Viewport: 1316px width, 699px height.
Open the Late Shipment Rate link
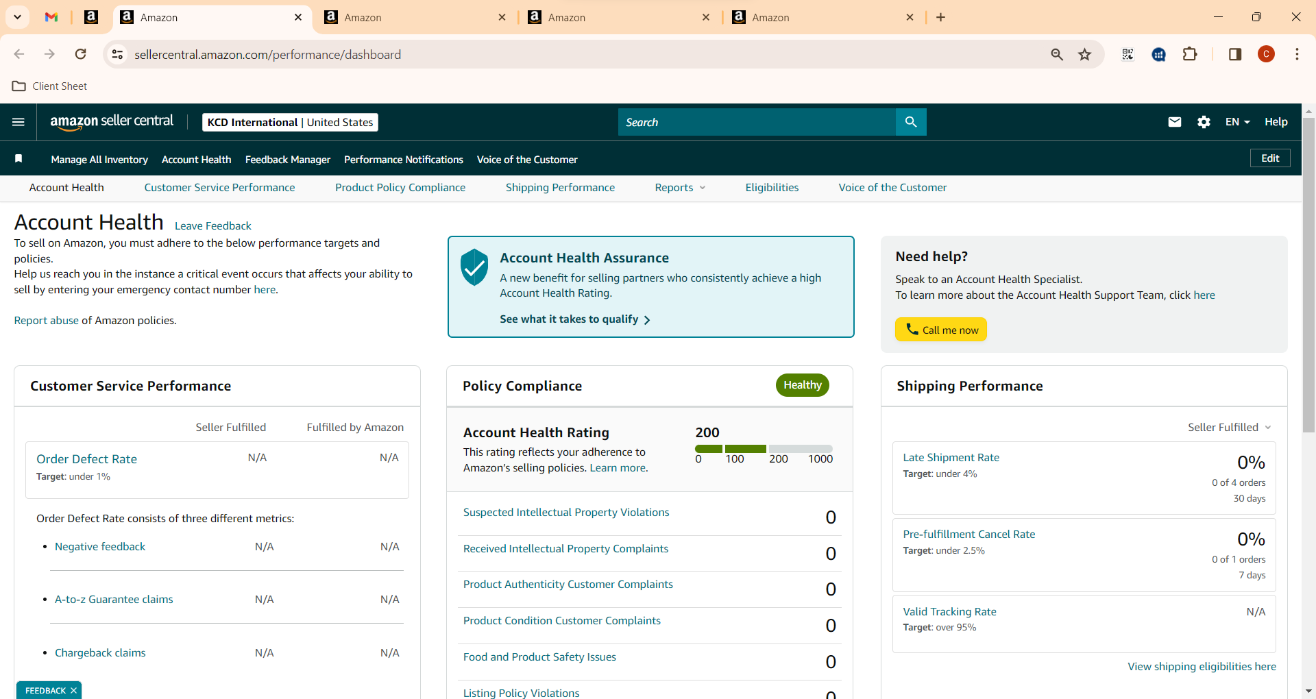tap(951, 457)
